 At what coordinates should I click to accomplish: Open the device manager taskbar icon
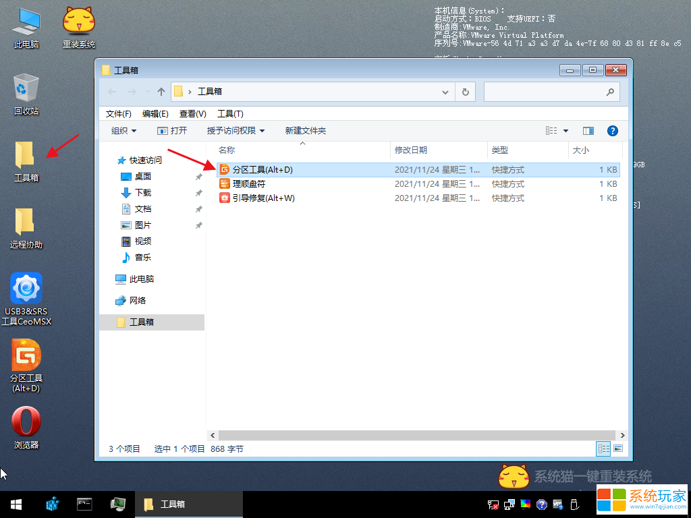117,505
